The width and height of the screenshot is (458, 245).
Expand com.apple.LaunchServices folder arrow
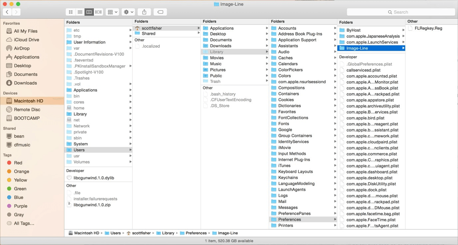403,42
